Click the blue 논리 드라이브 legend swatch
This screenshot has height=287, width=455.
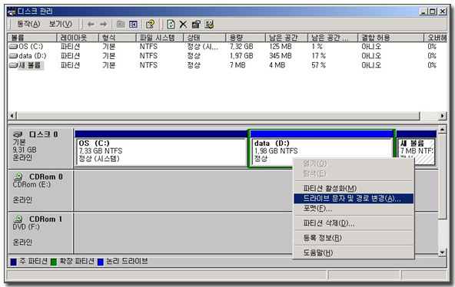[101, 262]
